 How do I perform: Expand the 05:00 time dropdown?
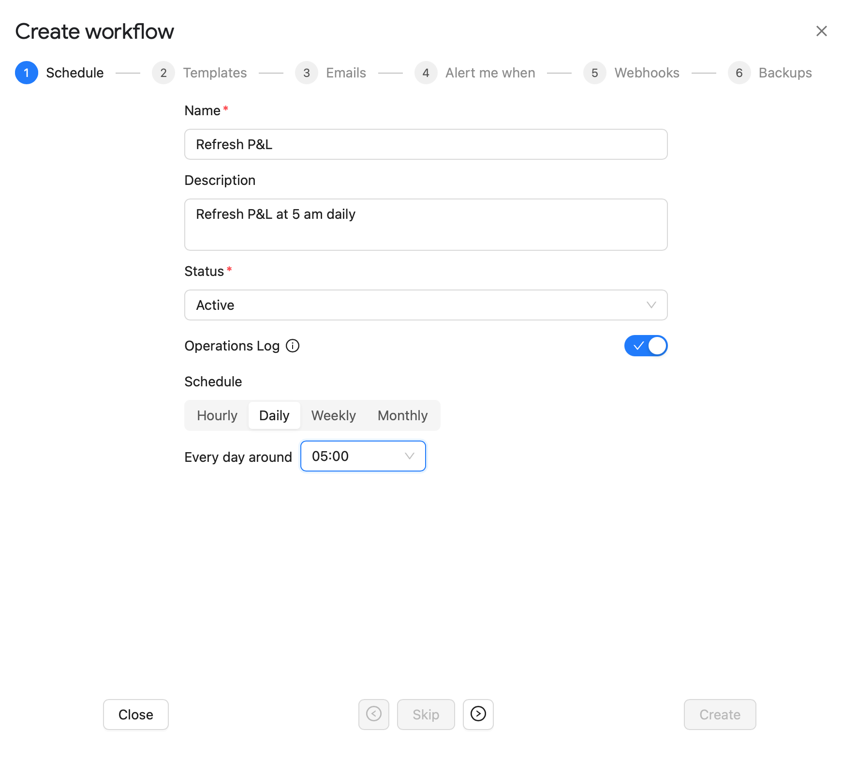(363, 456)
